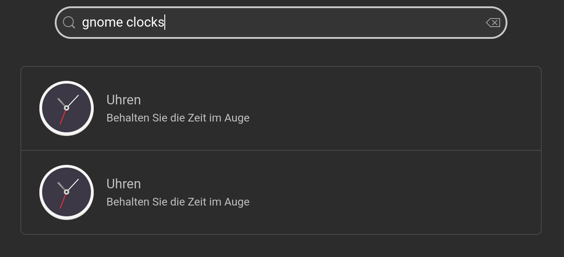The height and width of the screenshot is (257, 564).
Task: Click the center pivot of the first clock icon
Action: [x=67, y=108]
